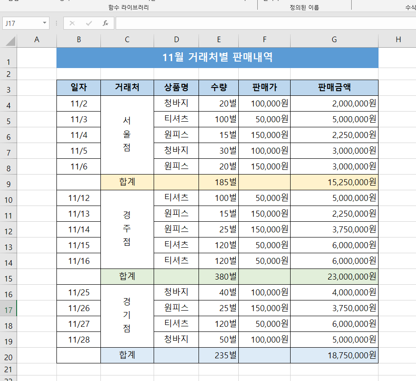Click the '3,750,000원' cell in row 12
The width and height of the screenshot is (416, 381).
click(x=334, y=230)
